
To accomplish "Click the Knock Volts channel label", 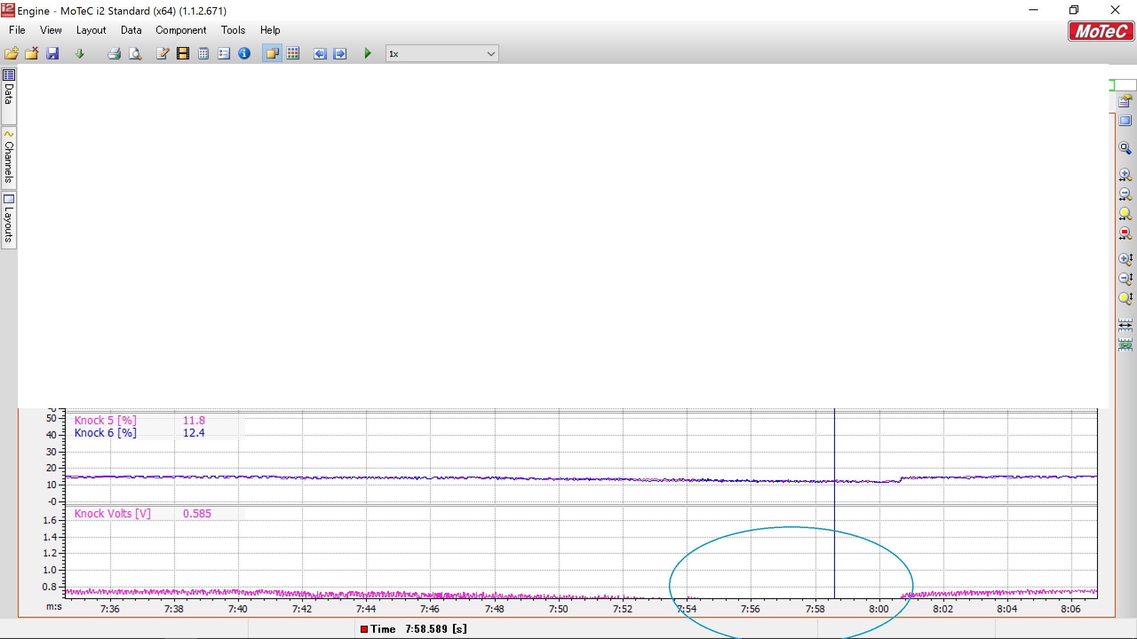I will pos(112,513).
